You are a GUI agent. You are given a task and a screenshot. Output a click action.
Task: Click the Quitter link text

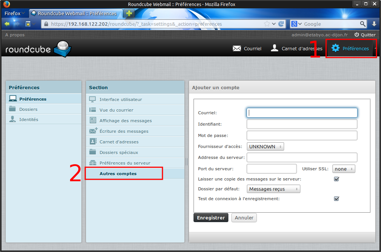pyautogui.click(x=368, y=35)
